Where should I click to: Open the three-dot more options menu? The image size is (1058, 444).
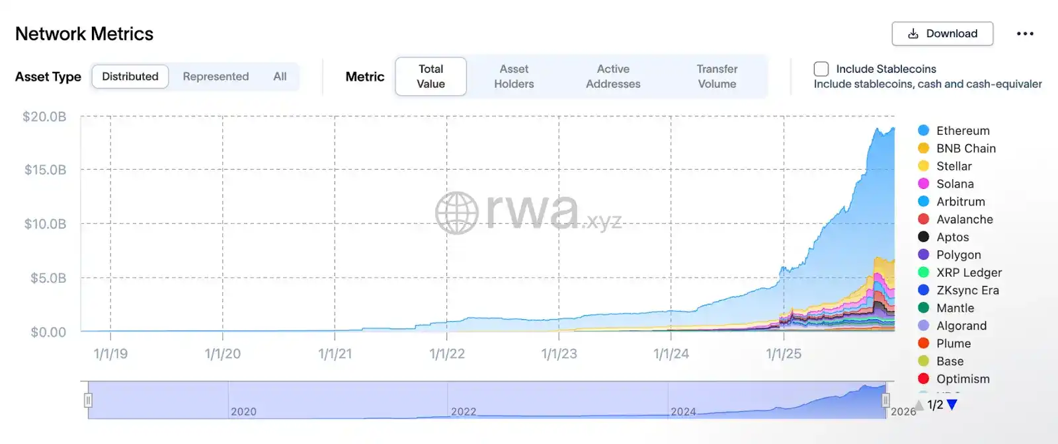point(1025,34)
